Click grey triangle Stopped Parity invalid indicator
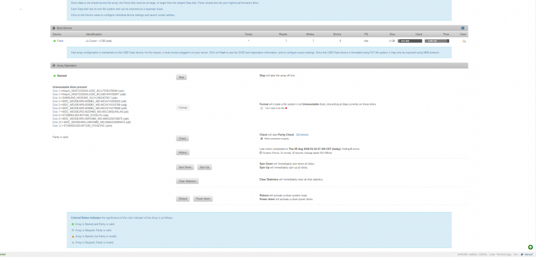The height and width of the screenshot is (257, 536). tap(72, 243)
